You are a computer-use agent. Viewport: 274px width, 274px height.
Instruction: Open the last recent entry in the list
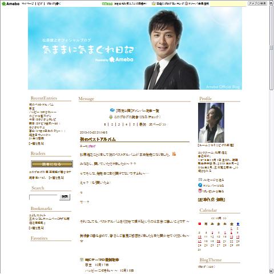click(37, 138)
